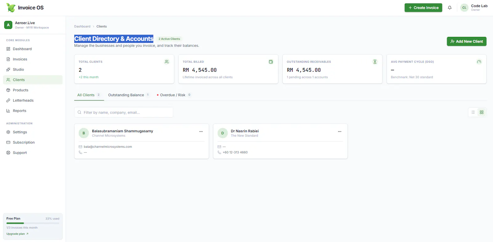Click the Aeroer.Live workspace avatar
Viewport: 493px width, 242px height.
(x=8, y=25)
